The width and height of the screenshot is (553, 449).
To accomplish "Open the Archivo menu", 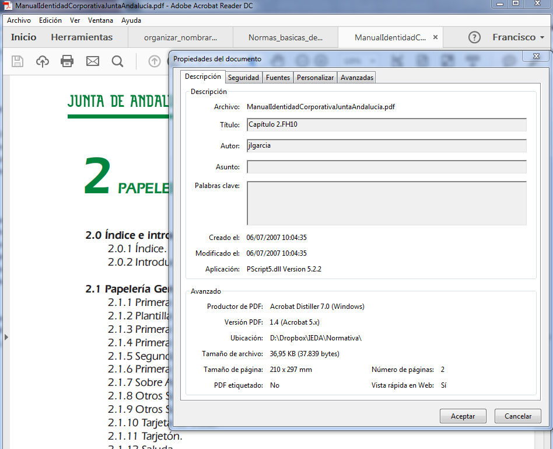I will (x=19, y=20).
